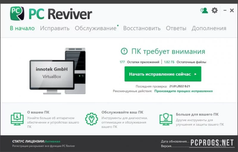Screen dimensions: 238x152
Task: Open the 'Обслуживание' tab
Action: point(95,28)
